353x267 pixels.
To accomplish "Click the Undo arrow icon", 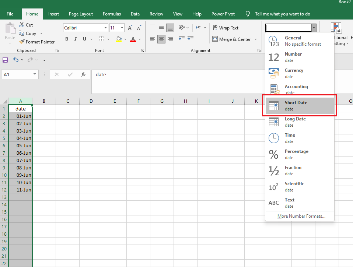I will [x=16, y=60].
